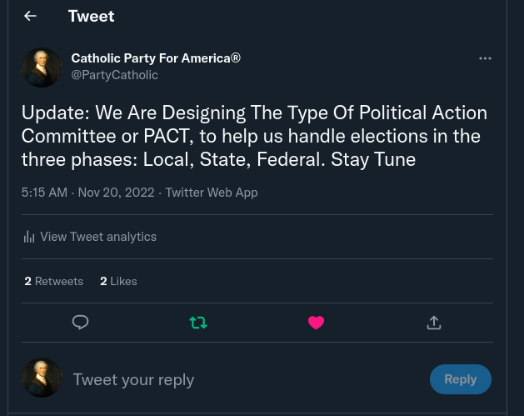Click the Reply button
This screenshot has height=416, width=524.
coord(460,379)
